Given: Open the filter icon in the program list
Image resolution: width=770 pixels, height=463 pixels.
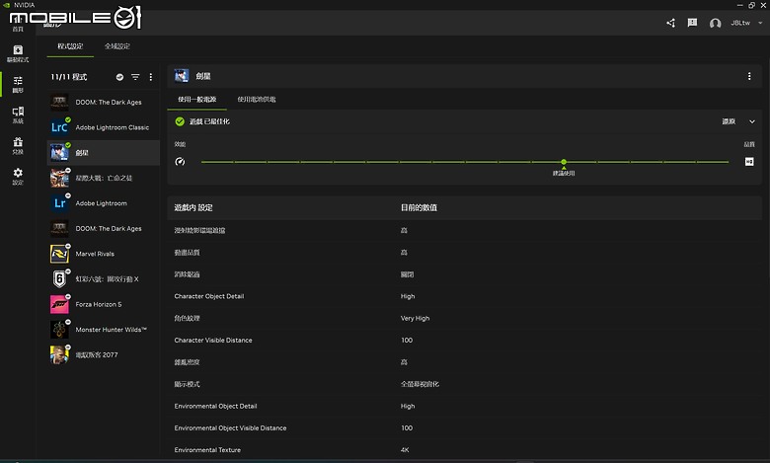Looking at the screenshot, I should [135, 77].
